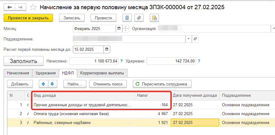Click the Записать button

tap(72, 18)
